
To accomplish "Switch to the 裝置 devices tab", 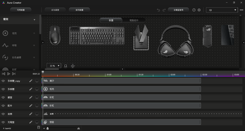I will pos(111,20).
